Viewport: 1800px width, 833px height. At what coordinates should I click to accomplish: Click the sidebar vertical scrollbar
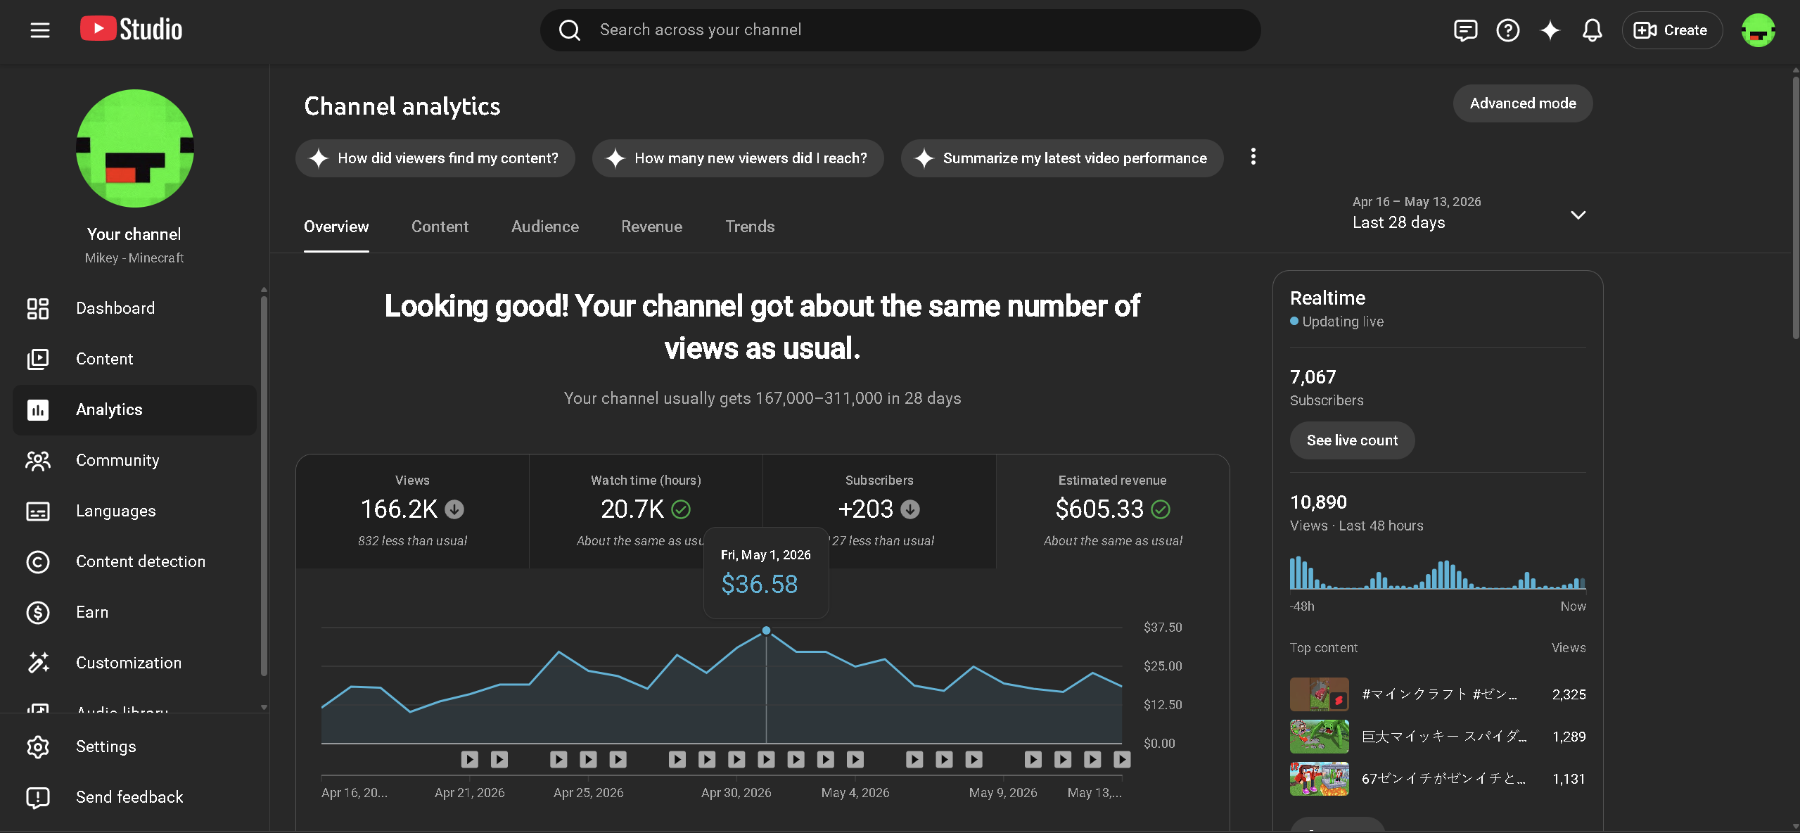click(x=264, y=485)
